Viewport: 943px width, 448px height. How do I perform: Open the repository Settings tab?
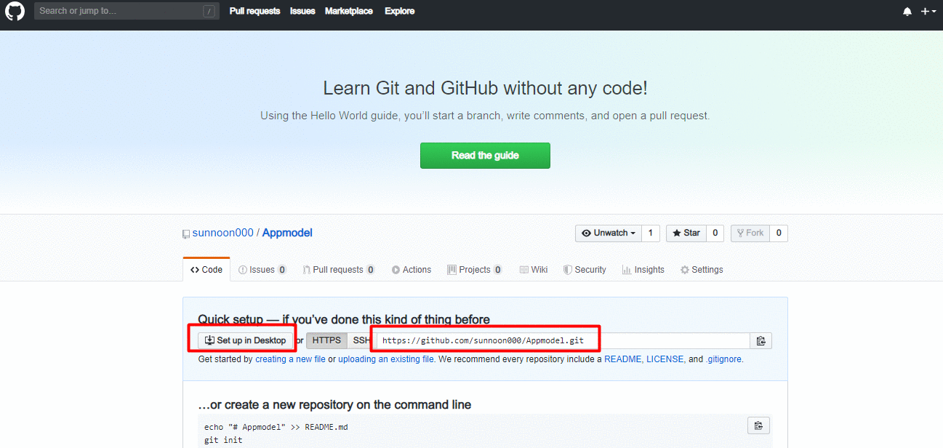702,270
